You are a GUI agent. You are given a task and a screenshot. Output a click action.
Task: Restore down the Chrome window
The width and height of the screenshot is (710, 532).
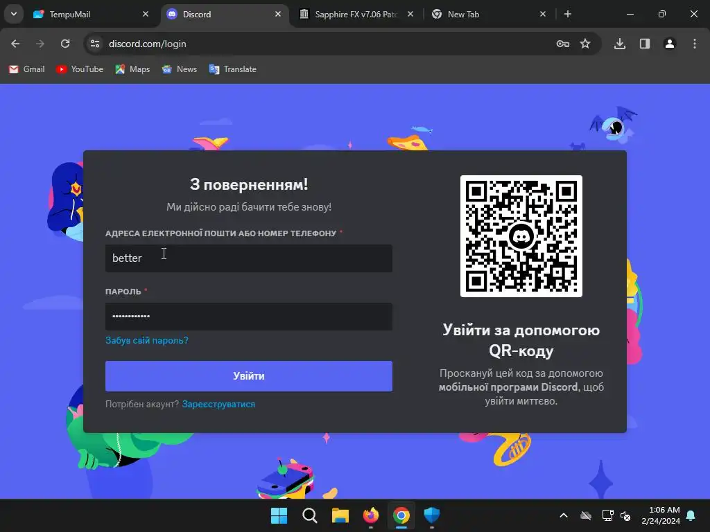click(x=662, y=14)
